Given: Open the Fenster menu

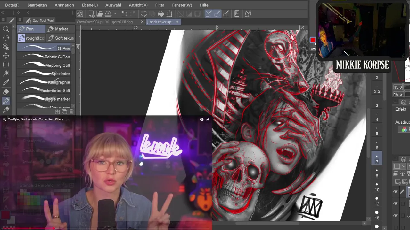Looking at the screenshot, I should tap(182, 5).
